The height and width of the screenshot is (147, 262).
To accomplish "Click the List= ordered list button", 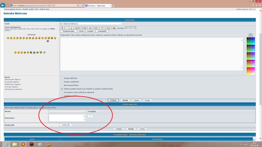I will click(x=96, y=28).
